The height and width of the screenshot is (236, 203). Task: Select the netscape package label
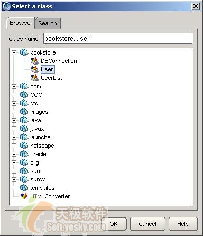point(42,146)
